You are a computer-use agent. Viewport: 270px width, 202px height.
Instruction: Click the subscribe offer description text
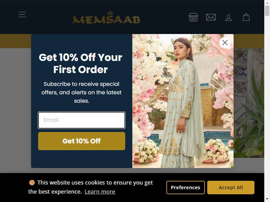(x=81, y=92)
